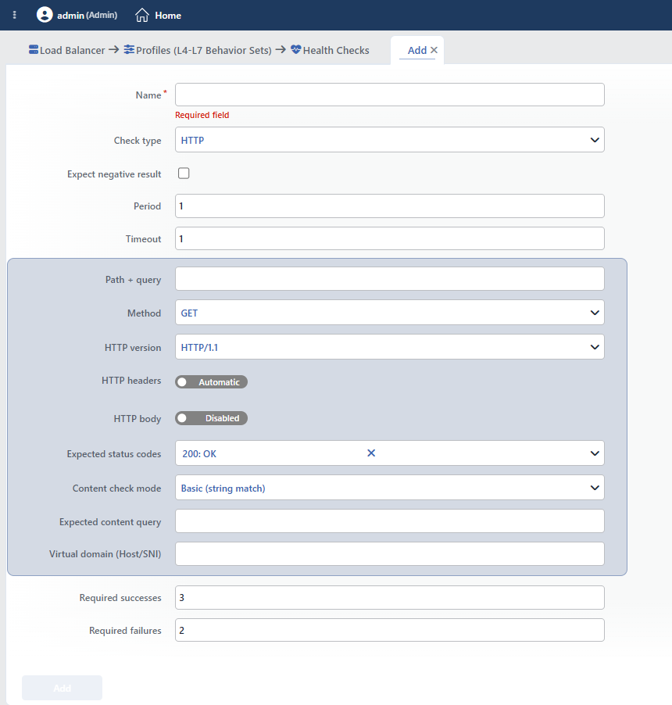Screen dimensions: 672x705
Task: Focus the Path + query field
Action: pyautogui.click(x=390, y=279)
